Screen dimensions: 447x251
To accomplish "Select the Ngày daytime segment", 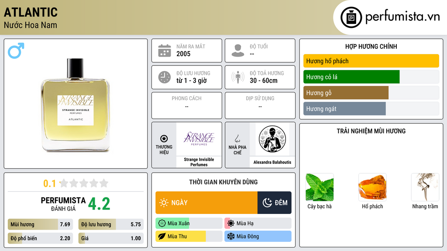I will coord(206,203).
